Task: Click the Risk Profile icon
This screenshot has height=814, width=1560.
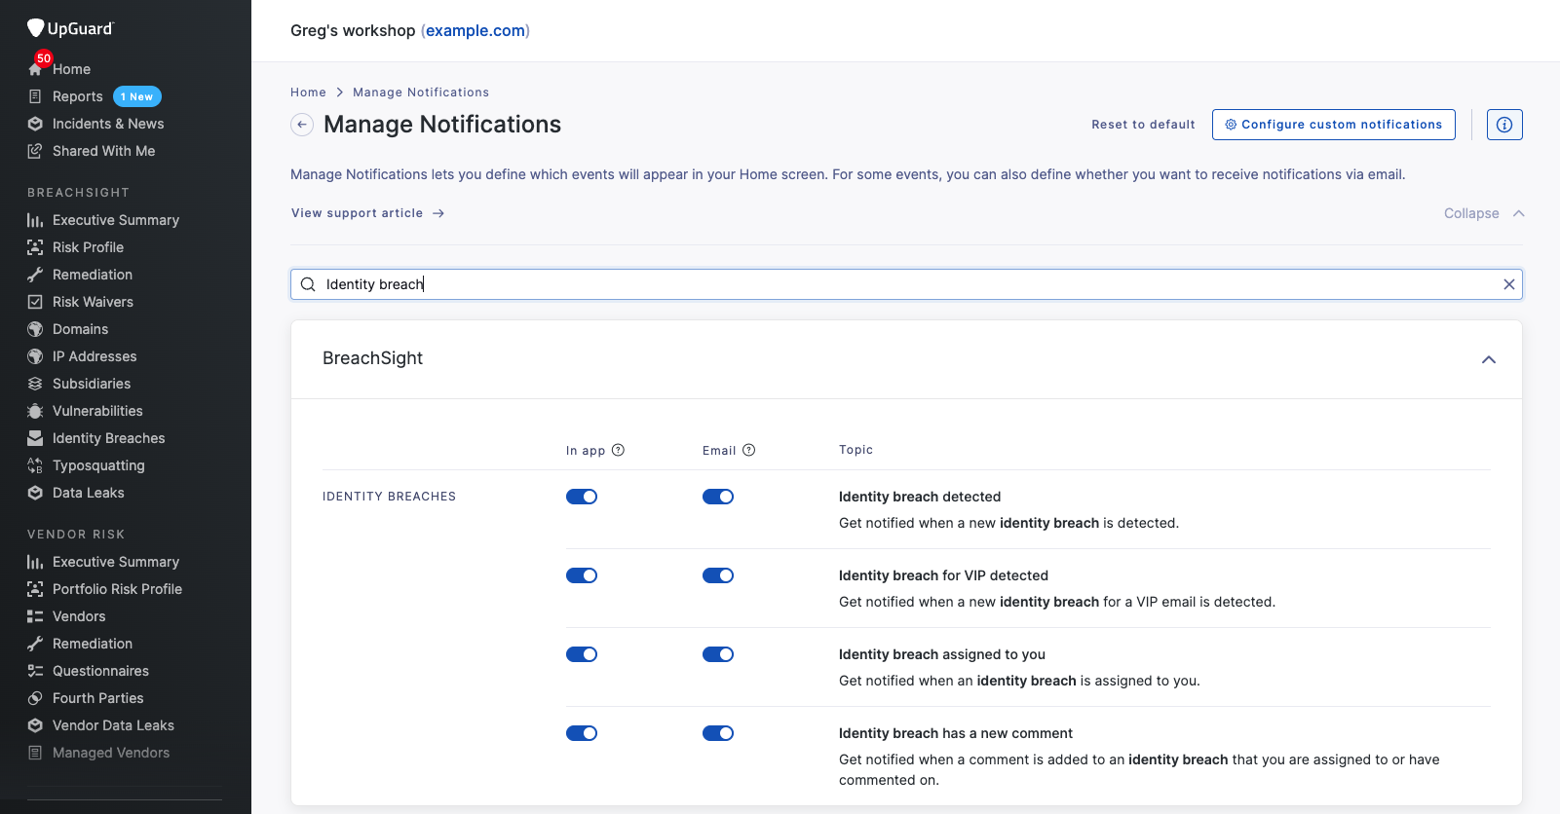Action: (35, 247)
